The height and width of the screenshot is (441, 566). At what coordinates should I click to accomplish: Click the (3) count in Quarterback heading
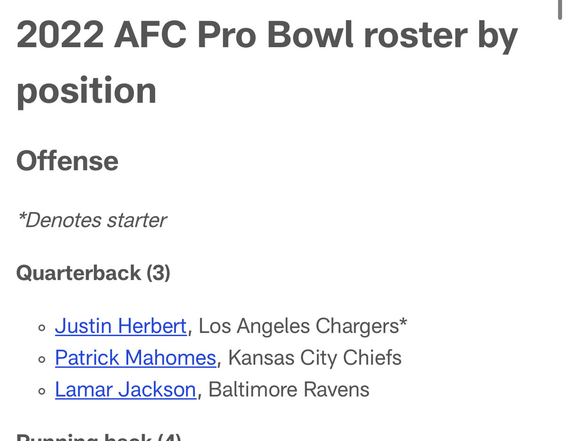158,273
